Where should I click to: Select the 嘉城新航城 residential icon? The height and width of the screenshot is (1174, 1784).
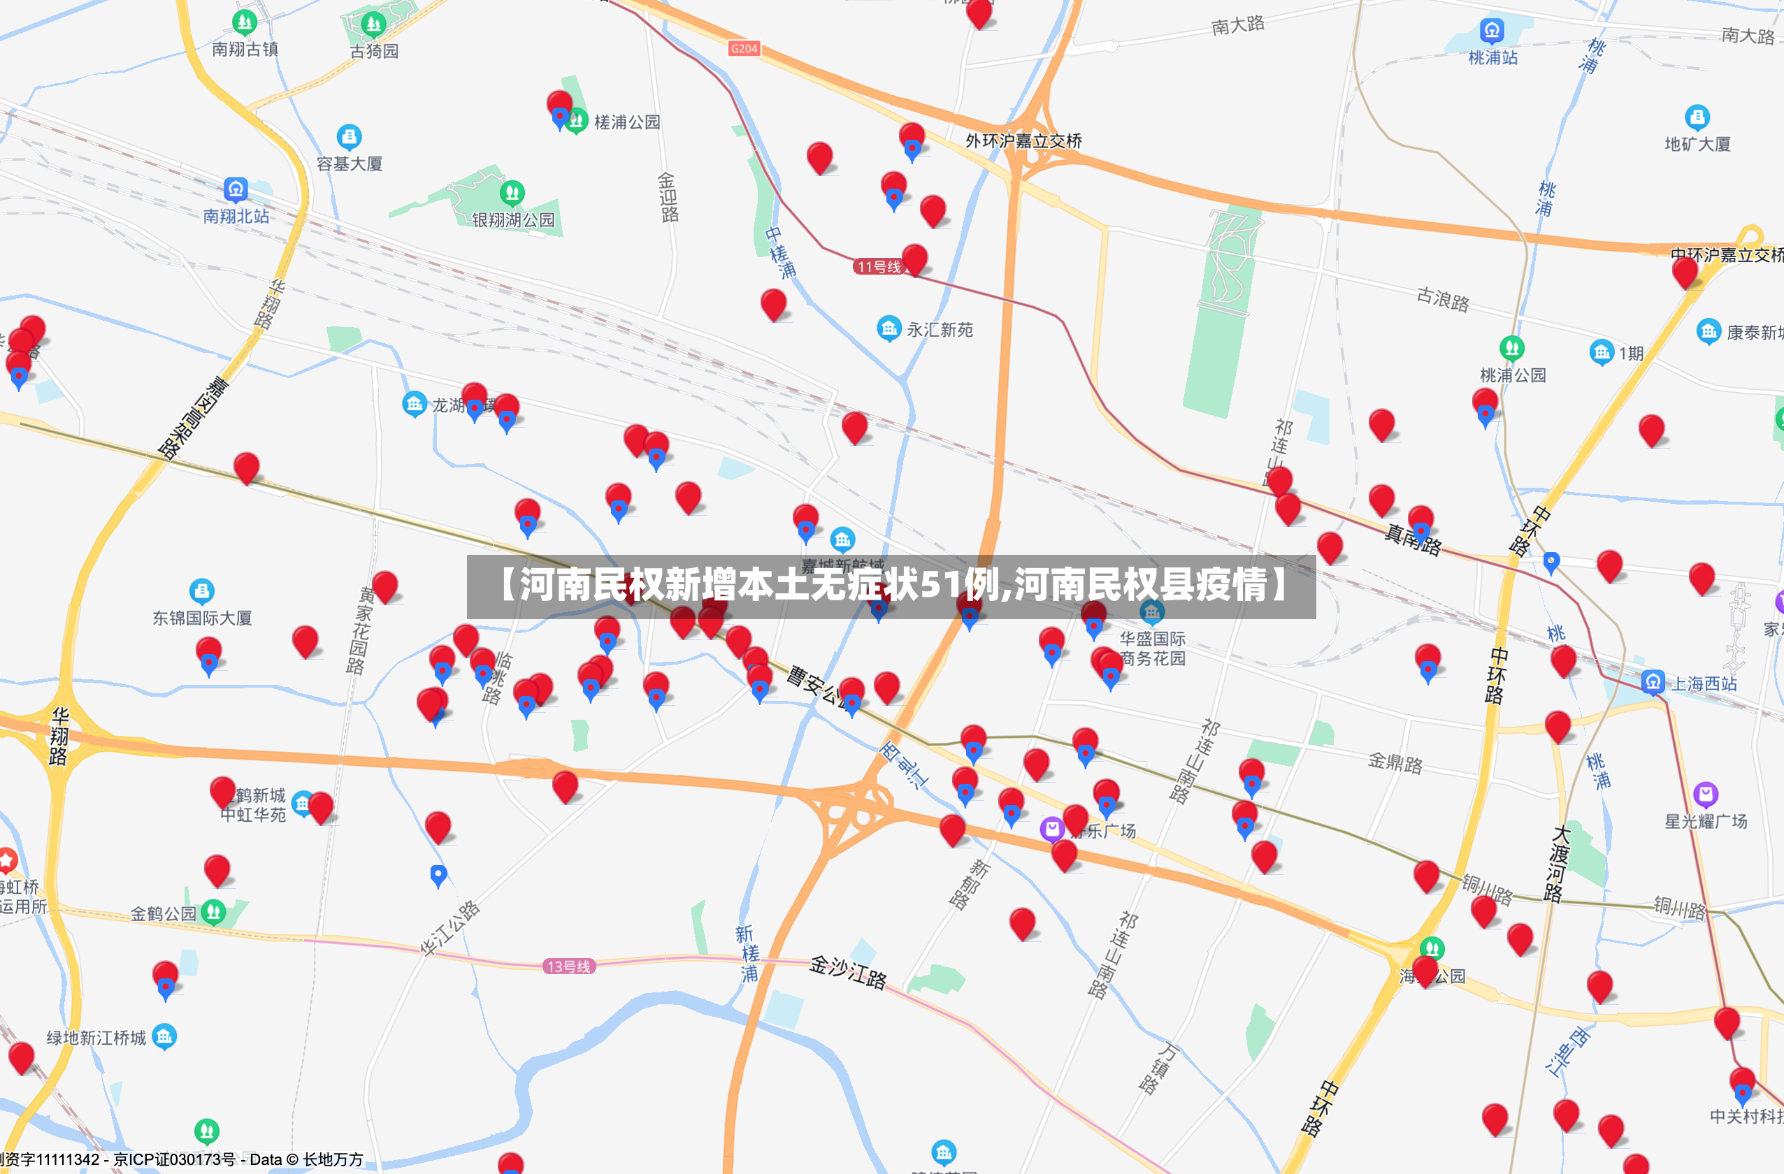pyautogui.click(x=842, y=539)
